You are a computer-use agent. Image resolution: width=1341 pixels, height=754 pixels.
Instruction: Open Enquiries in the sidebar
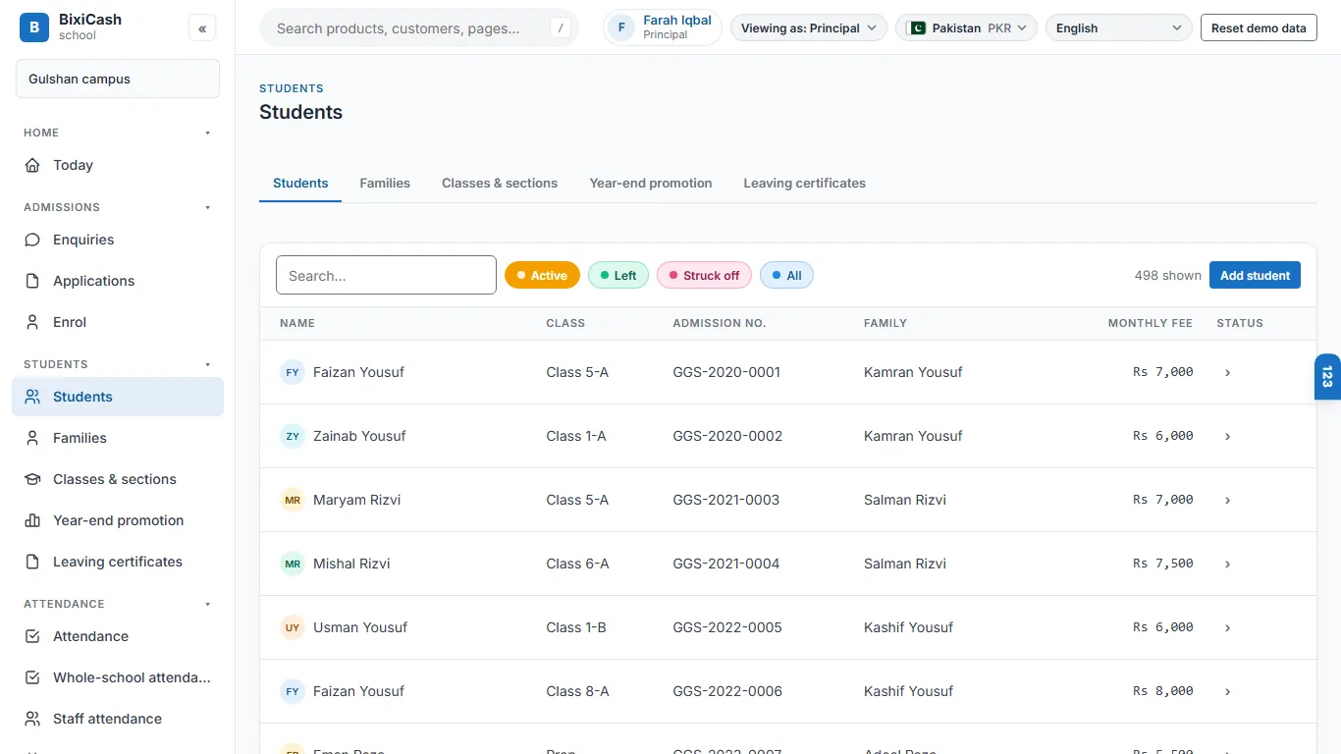pyautogui.click(x=118, y=240)
